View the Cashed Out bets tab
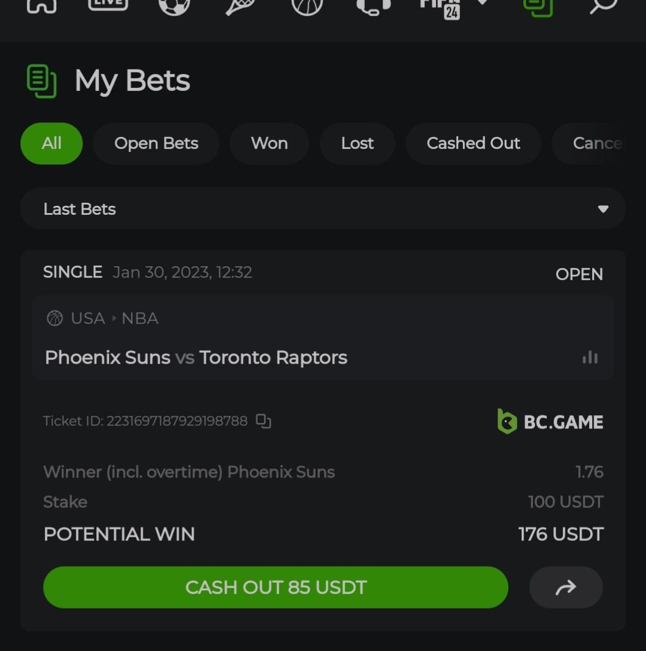The width and height of the screenshot is (646, 651). click(473, 144)
